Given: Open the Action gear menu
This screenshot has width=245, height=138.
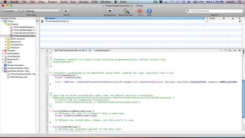Looking at the screenshot, I should pyautogui.click(x=67, y=11).
